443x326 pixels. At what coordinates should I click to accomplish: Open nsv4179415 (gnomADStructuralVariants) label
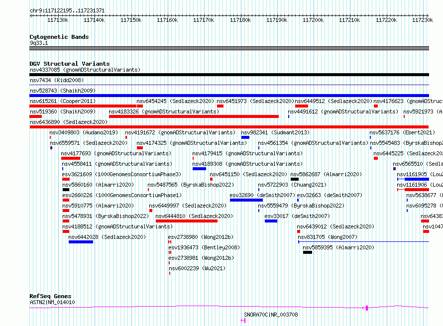pyautogui.click(x=247, y=153)
